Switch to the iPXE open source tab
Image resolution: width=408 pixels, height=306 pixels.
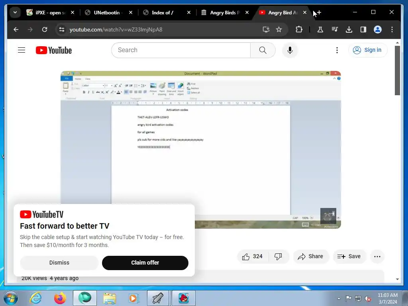[47, 12]
